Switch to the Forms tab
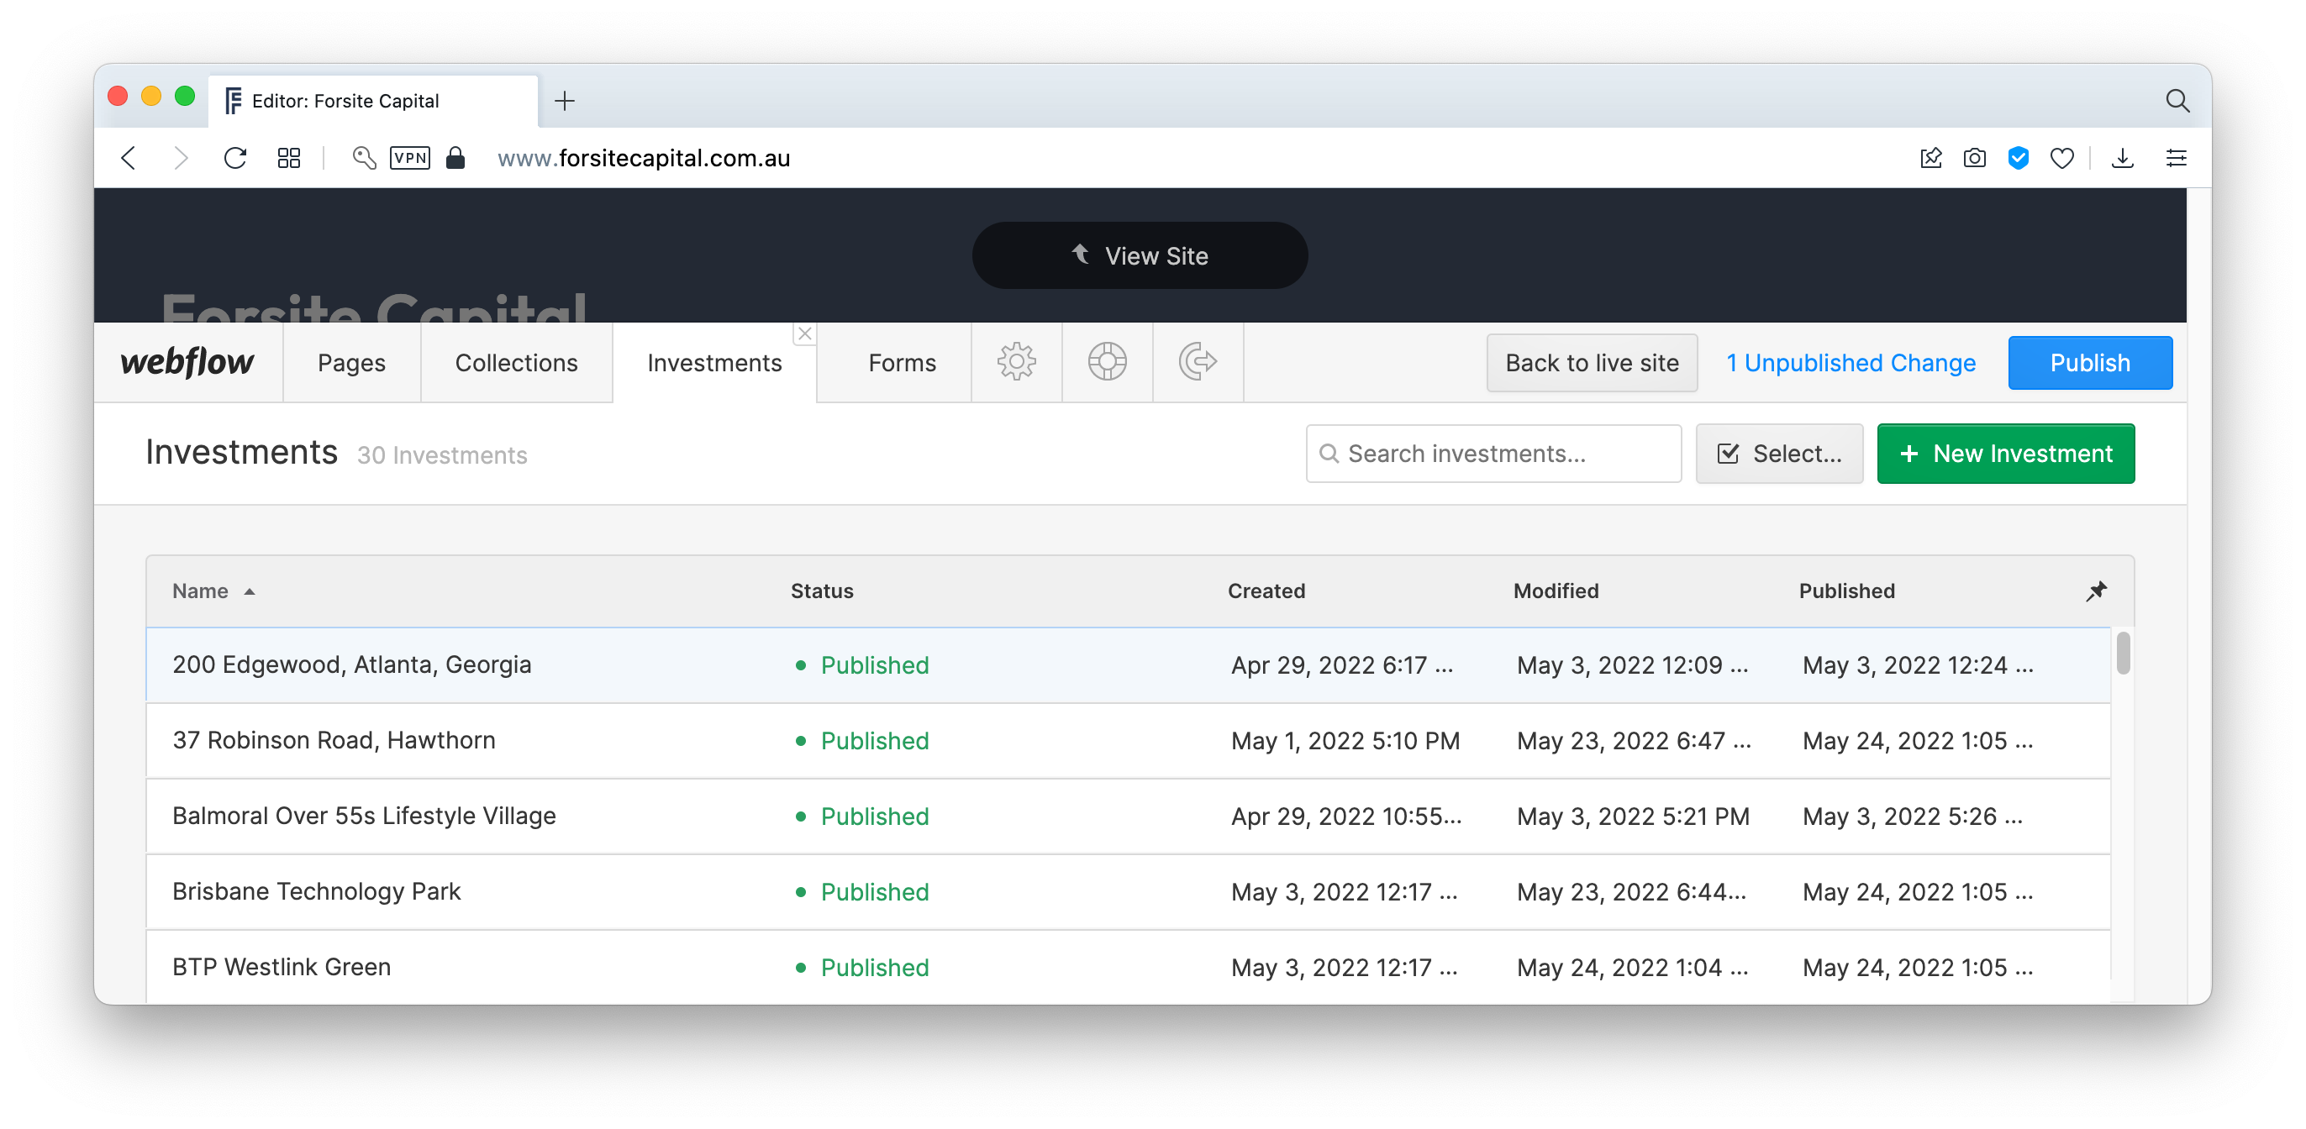The height and width of the screenshot is (1129, 2306). (902, 363)
